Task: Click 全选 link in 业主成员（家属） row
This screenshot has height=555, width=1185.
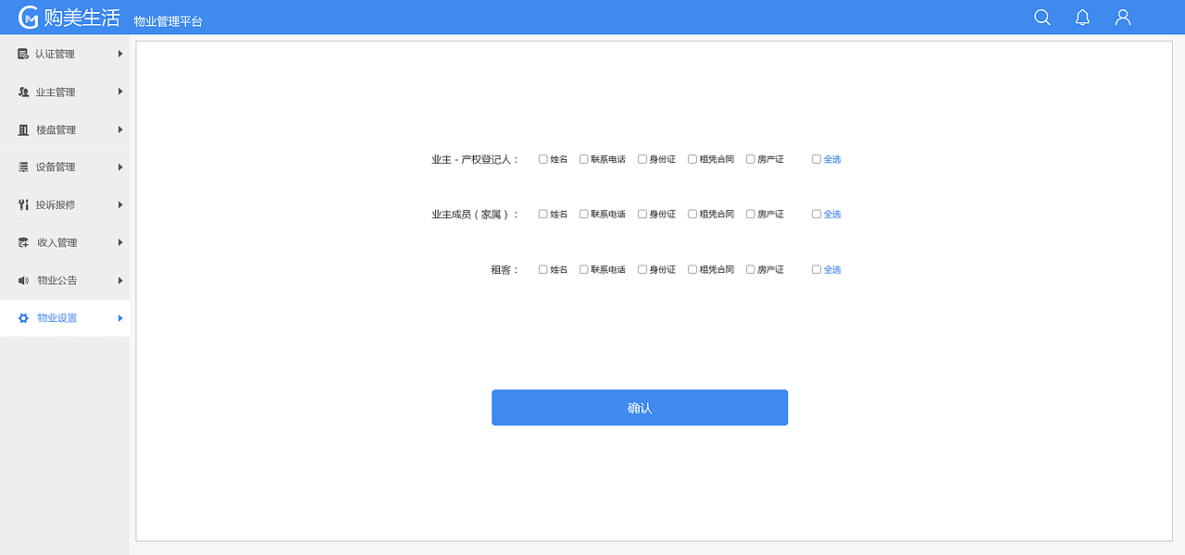Action: pos(832,214)
